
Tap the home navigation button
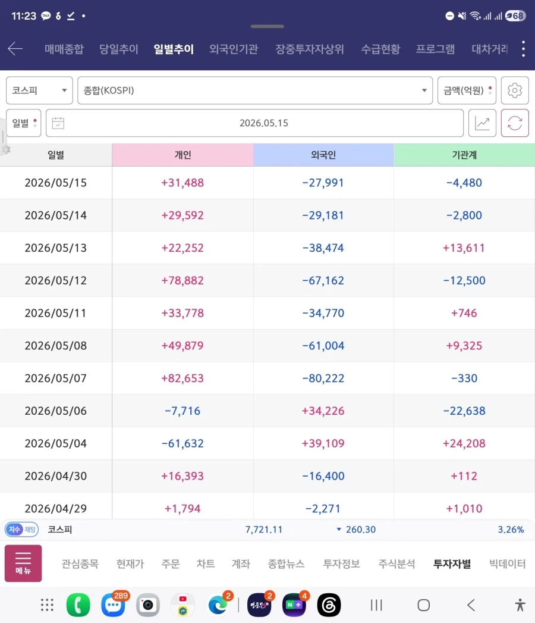423,605
